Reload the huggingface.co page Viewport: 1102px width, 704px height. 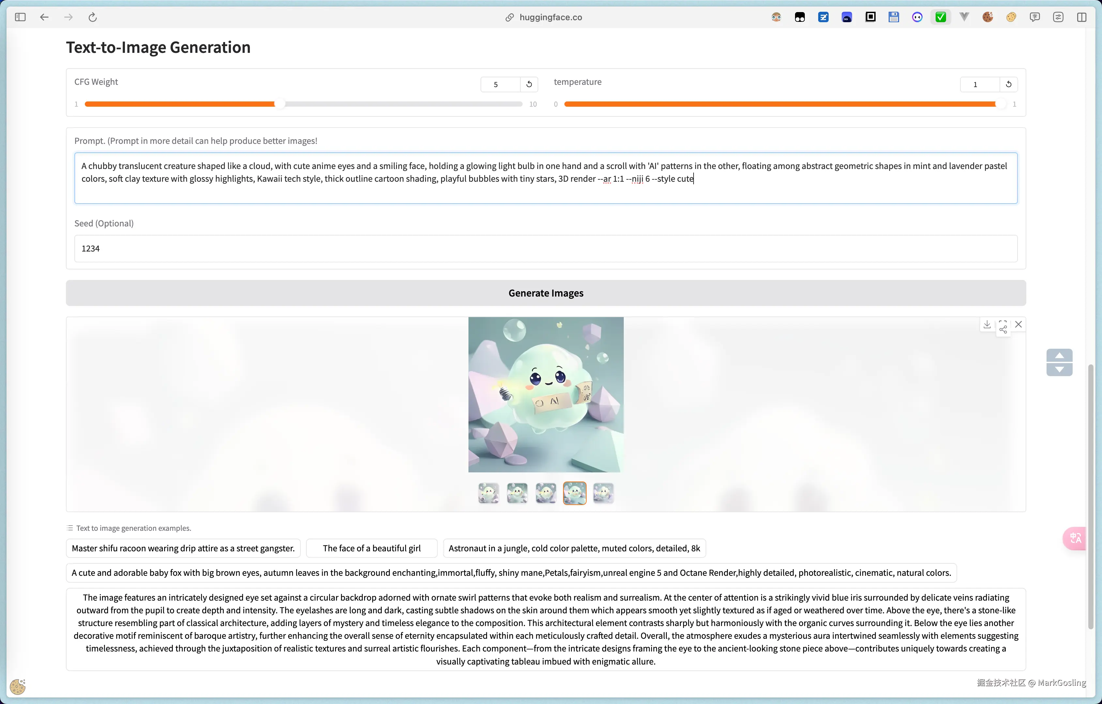tap(93, 17)
